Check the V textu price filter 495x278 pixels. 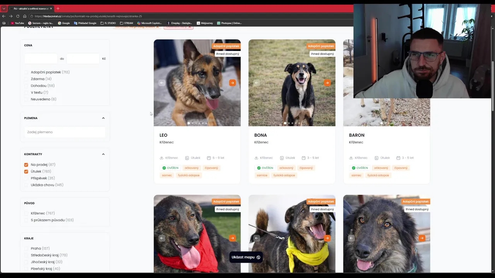(26, 92)
